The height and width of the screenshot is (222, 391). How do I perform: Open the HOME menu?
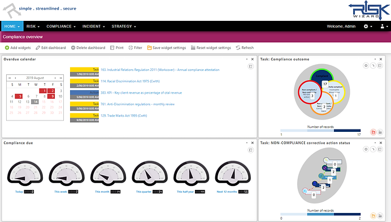[12, 26]
